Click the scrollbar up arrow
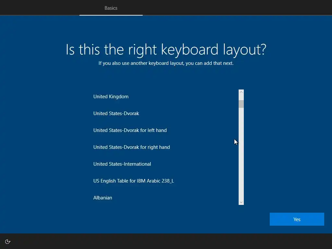Viewport: 332px width, 249px height. pos(241,92)
